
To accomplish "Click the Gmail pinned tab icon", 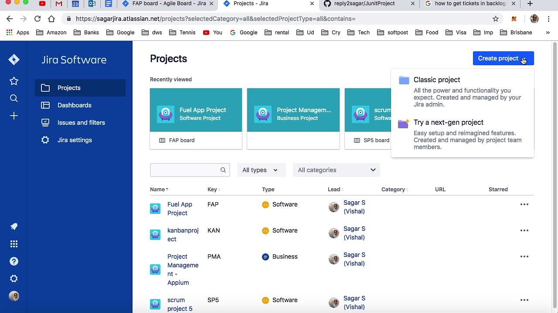I will coord(59,3).
